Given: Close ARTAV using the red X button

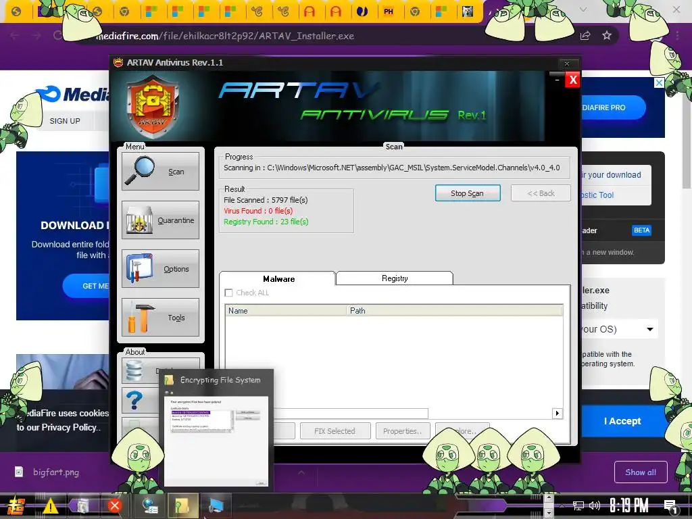Looking at the screenshot, I should (x=572, y=80).
